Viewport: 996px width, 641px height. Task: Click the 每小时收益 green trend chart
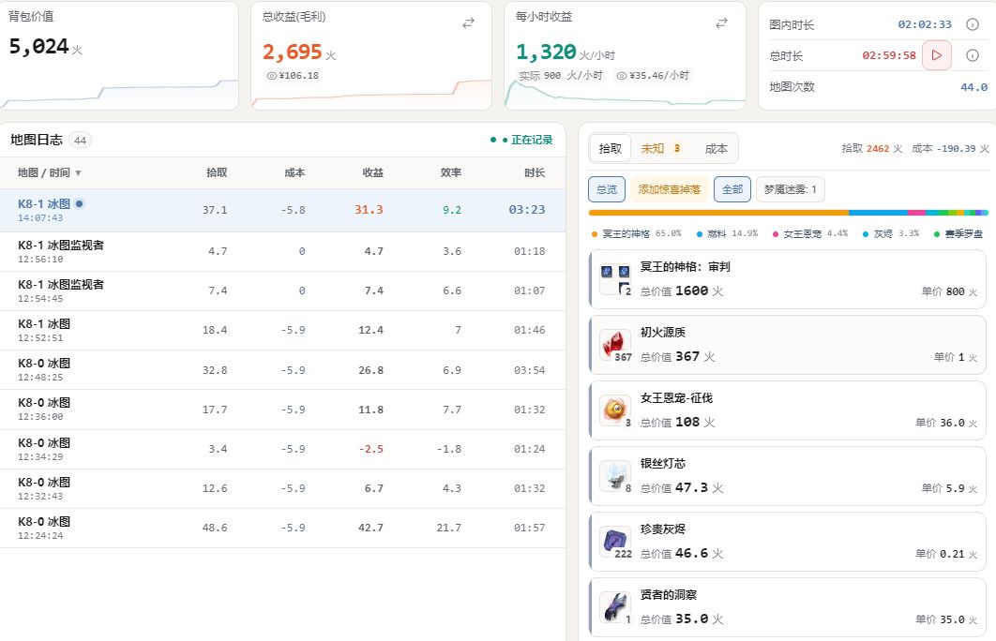pos(625,94)
